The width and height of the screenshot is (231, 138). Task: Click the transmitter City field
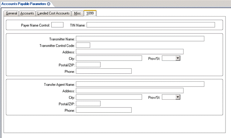pyautogui.click(x=109, y=58)
